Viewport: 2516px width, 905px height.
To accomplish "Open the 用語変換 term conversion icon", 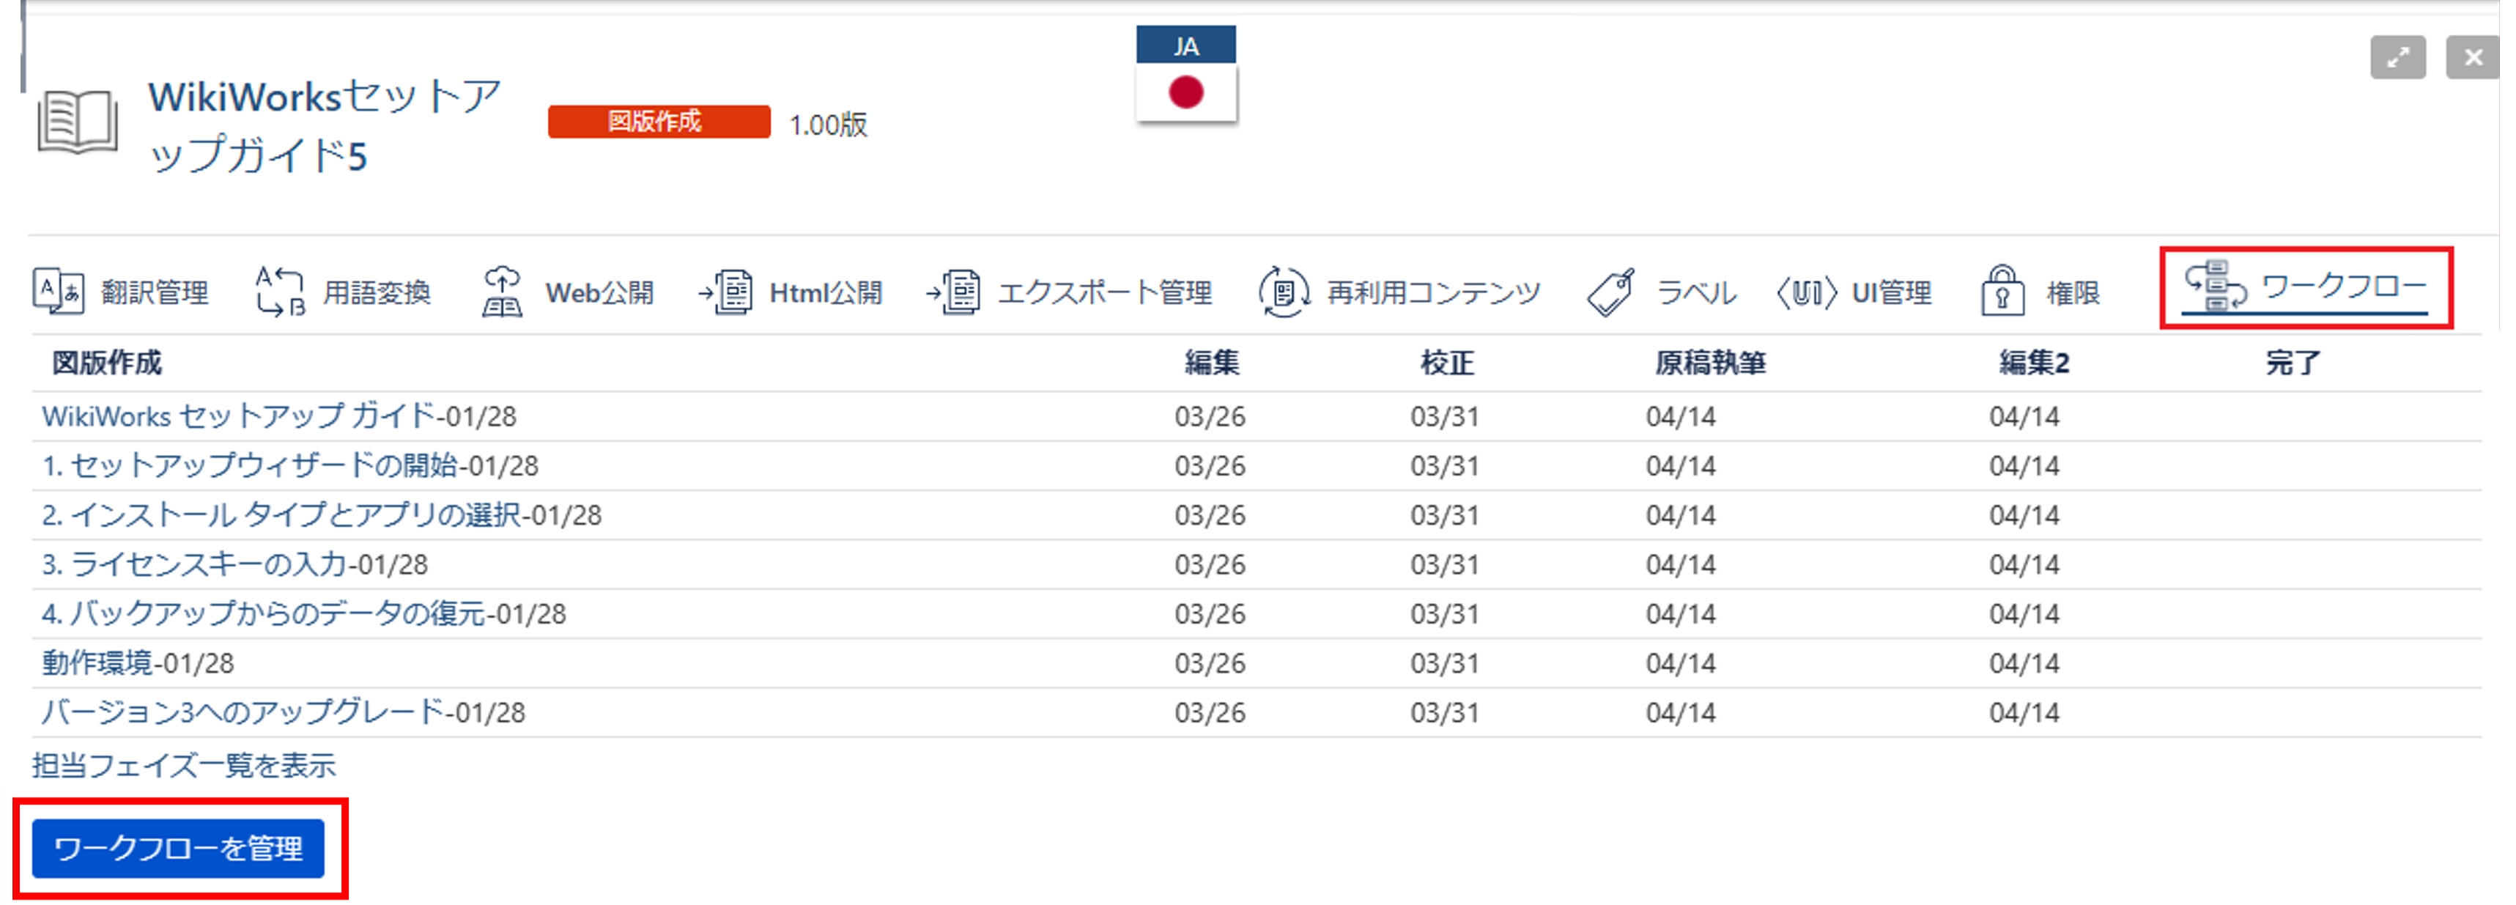I will pos(279,291).
